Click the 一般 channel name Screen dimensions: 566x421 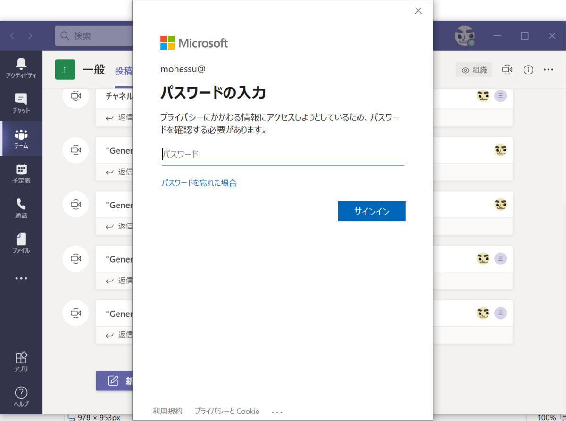[93, 70]
